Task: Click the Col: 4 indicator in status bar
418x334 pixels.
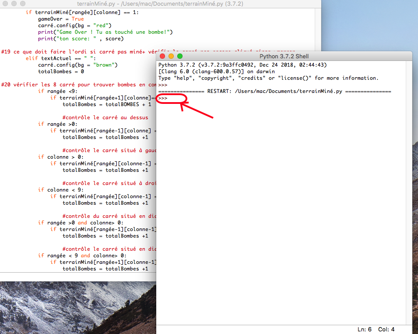Action: (386, 329)
